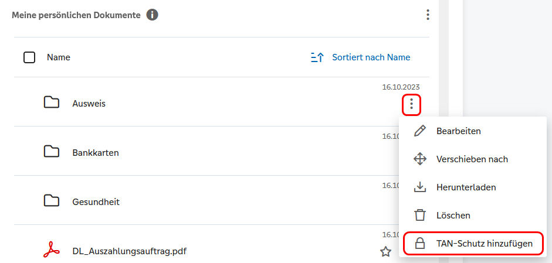552x263 pixels.
Task: Click the Ausweis folder name
Action: coord(89,104)
